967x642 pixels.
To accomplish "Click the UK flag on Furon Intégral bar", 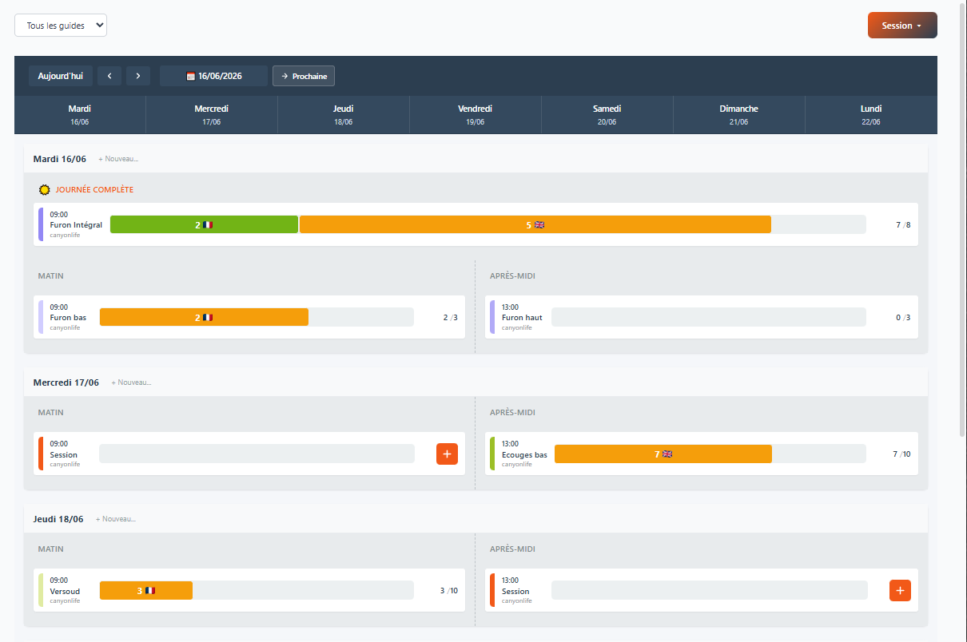I will coord(539,224).
